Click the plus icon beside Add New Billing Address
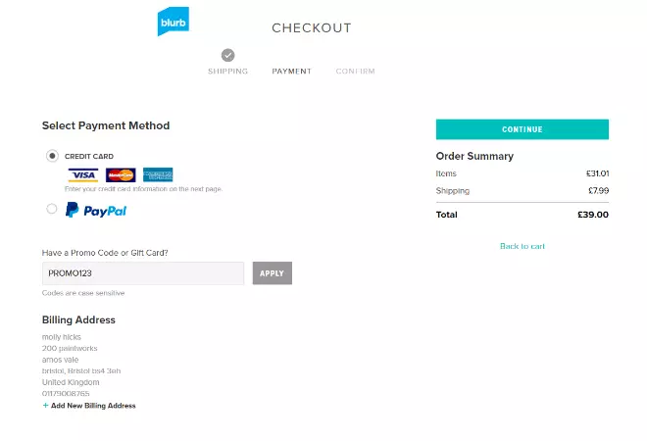The width and height of the screenshot is (647, 441). pyautogui.click(x=45, y=406)
